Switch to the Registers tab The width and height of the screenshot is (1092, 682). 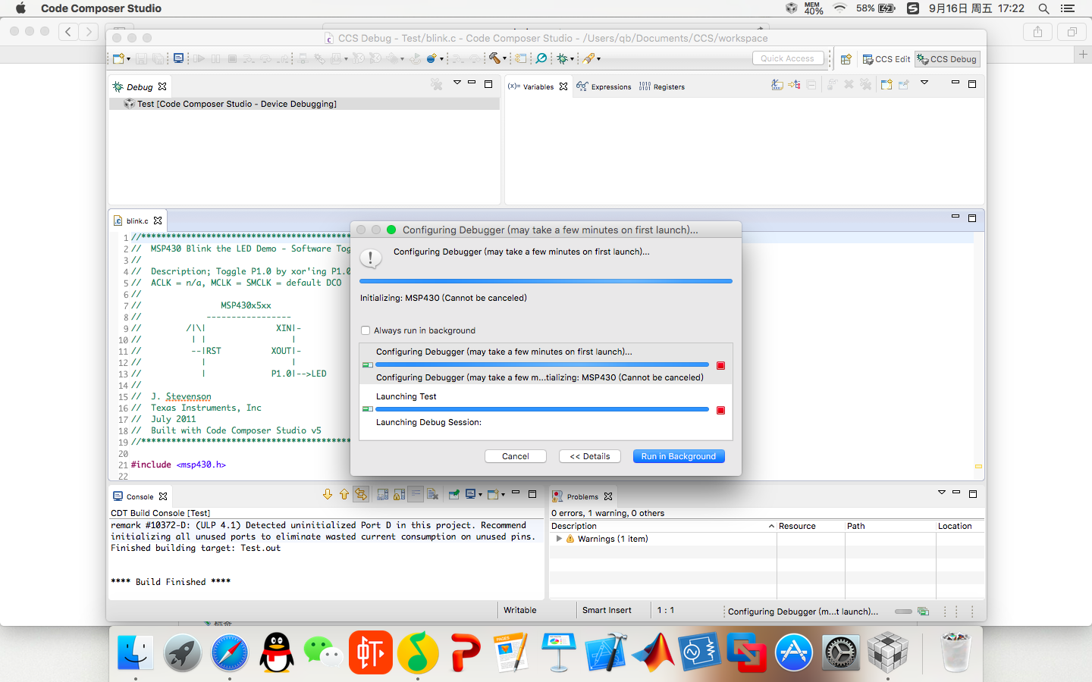[x=662, y=86]
